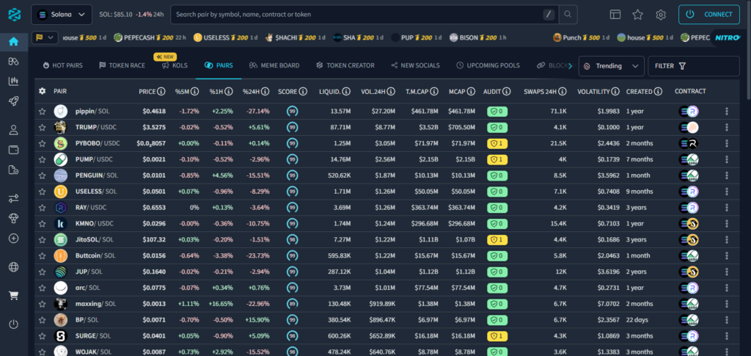Click the table settings gear beside PAIR

click(42, 91)
